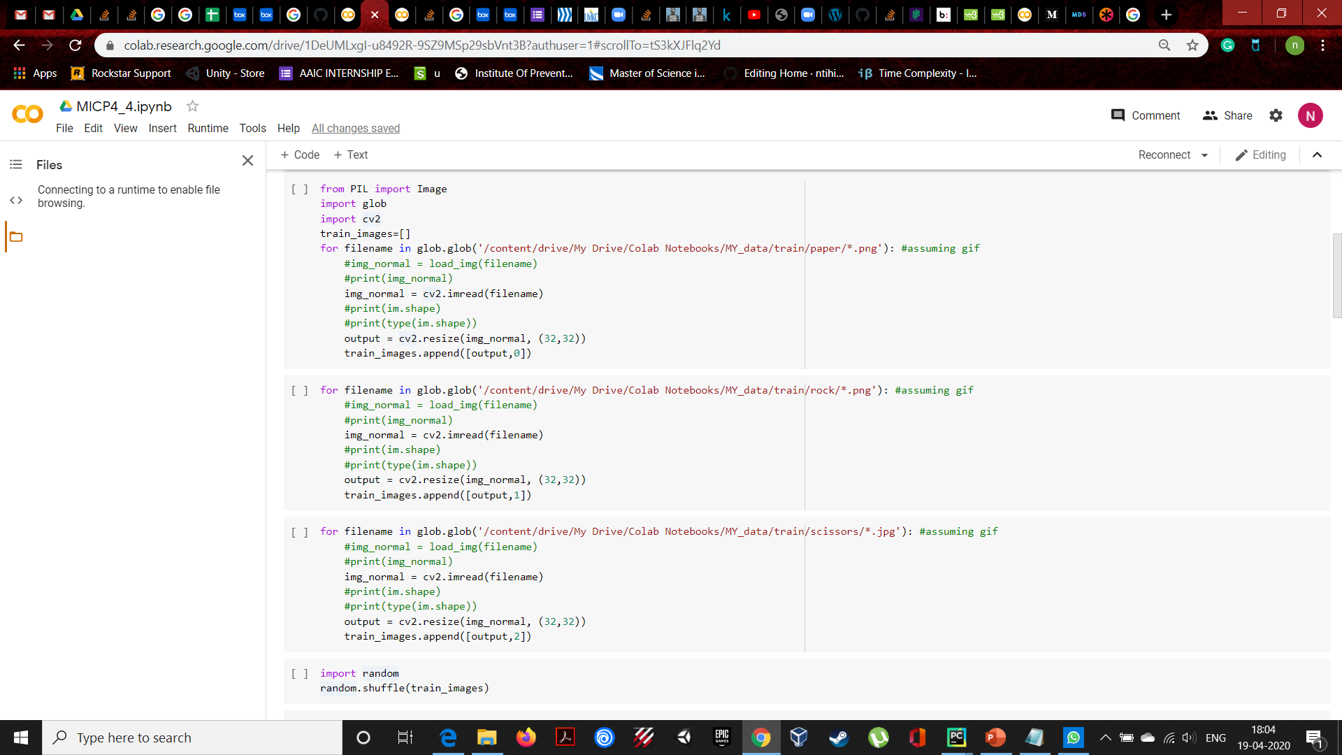Screen dimensions: 1342x755
Task: Open the Tools menu in Colab
Action: 252,128
